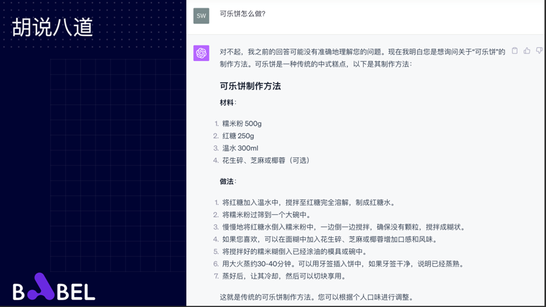
Task: Click the user question 可乐饼怎么做?
Action: pyautogui.click(x=242, y=14)
